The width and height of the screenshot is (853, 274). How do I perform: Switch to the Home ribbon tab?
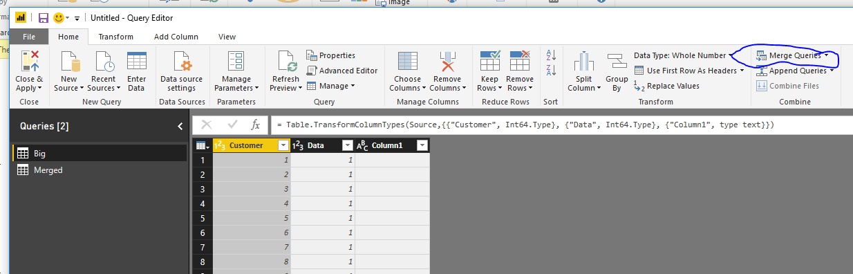coord(68,37)
